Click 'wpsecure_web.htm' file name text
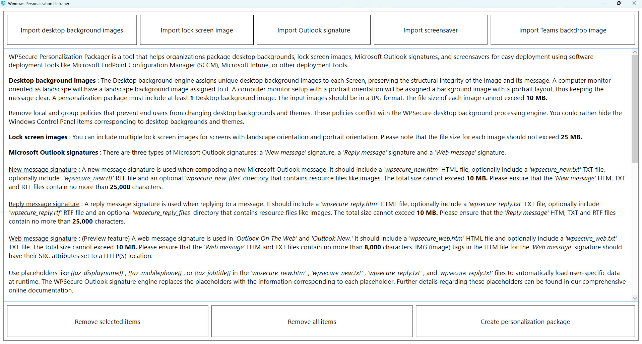 point(437,239)
